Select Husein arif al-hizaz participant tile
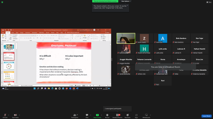Screen dimensions: 213x119 click(144, 49)
